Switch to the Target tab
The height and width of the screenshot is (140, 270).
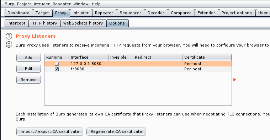click(42, 13)
